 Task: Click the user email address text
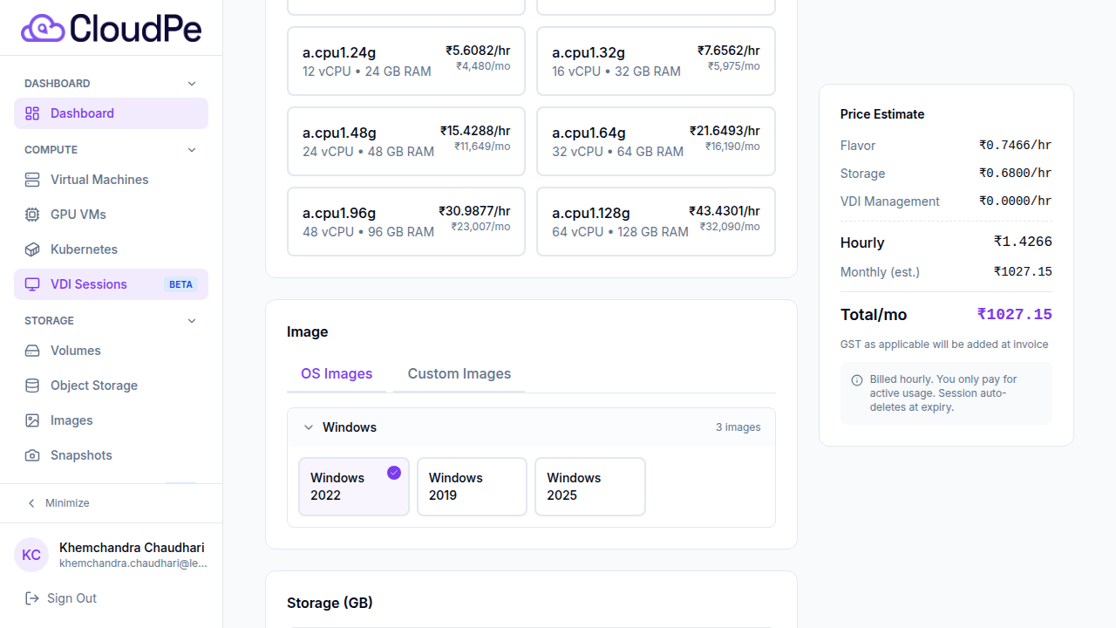[133, 563]
